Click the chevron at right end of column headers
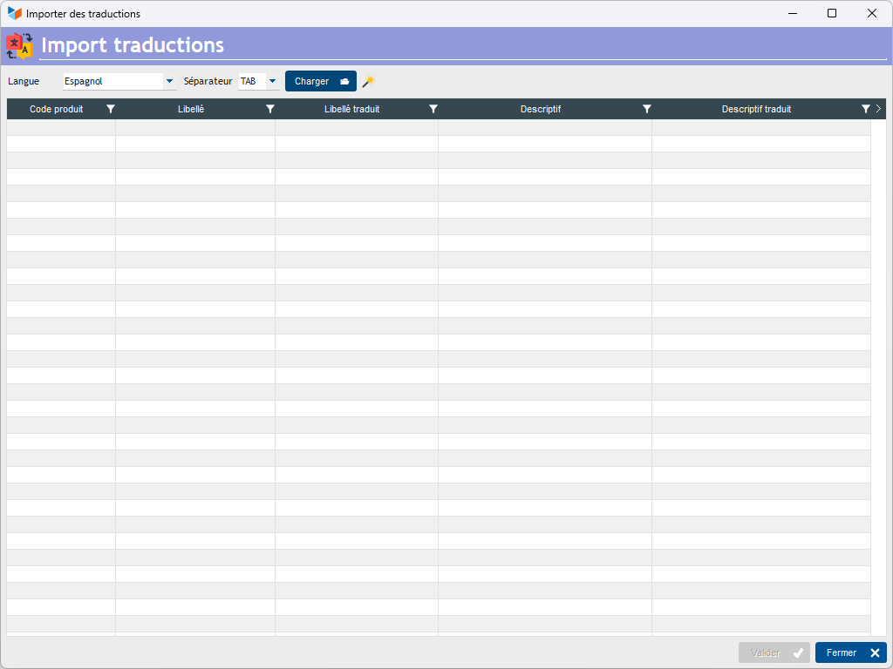Screen dimensions: 893x669 [x=878, y=109]
